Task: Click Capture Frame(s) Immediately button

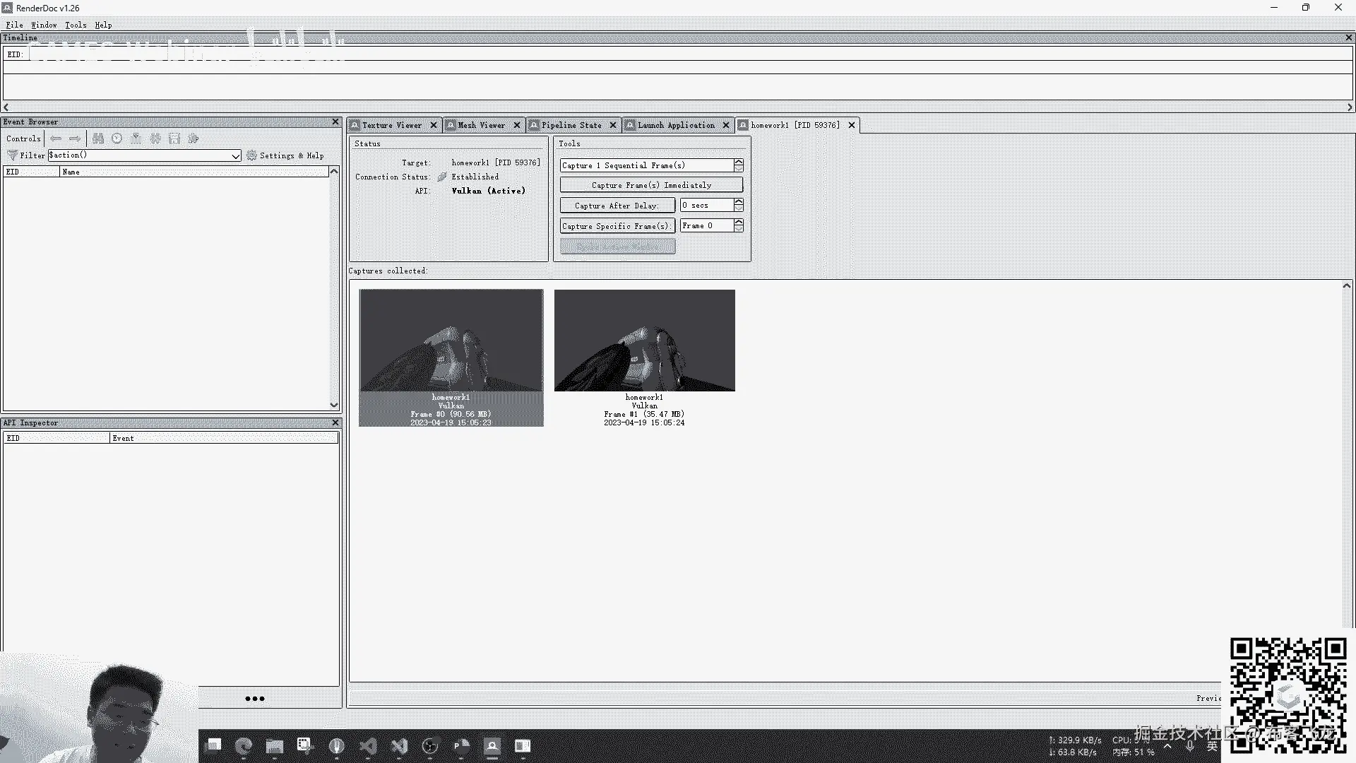Action: click(651, 185)
